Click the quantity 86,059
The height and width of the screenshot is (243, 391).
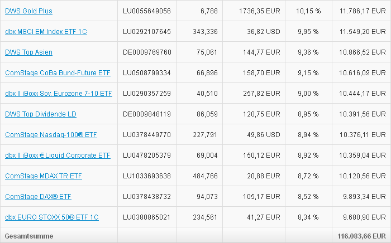pos(207,114)
